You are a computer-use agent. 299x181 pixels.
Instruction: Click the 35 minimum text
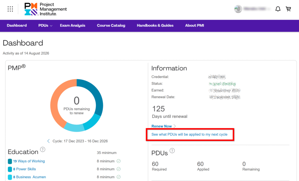coord(107,153)
